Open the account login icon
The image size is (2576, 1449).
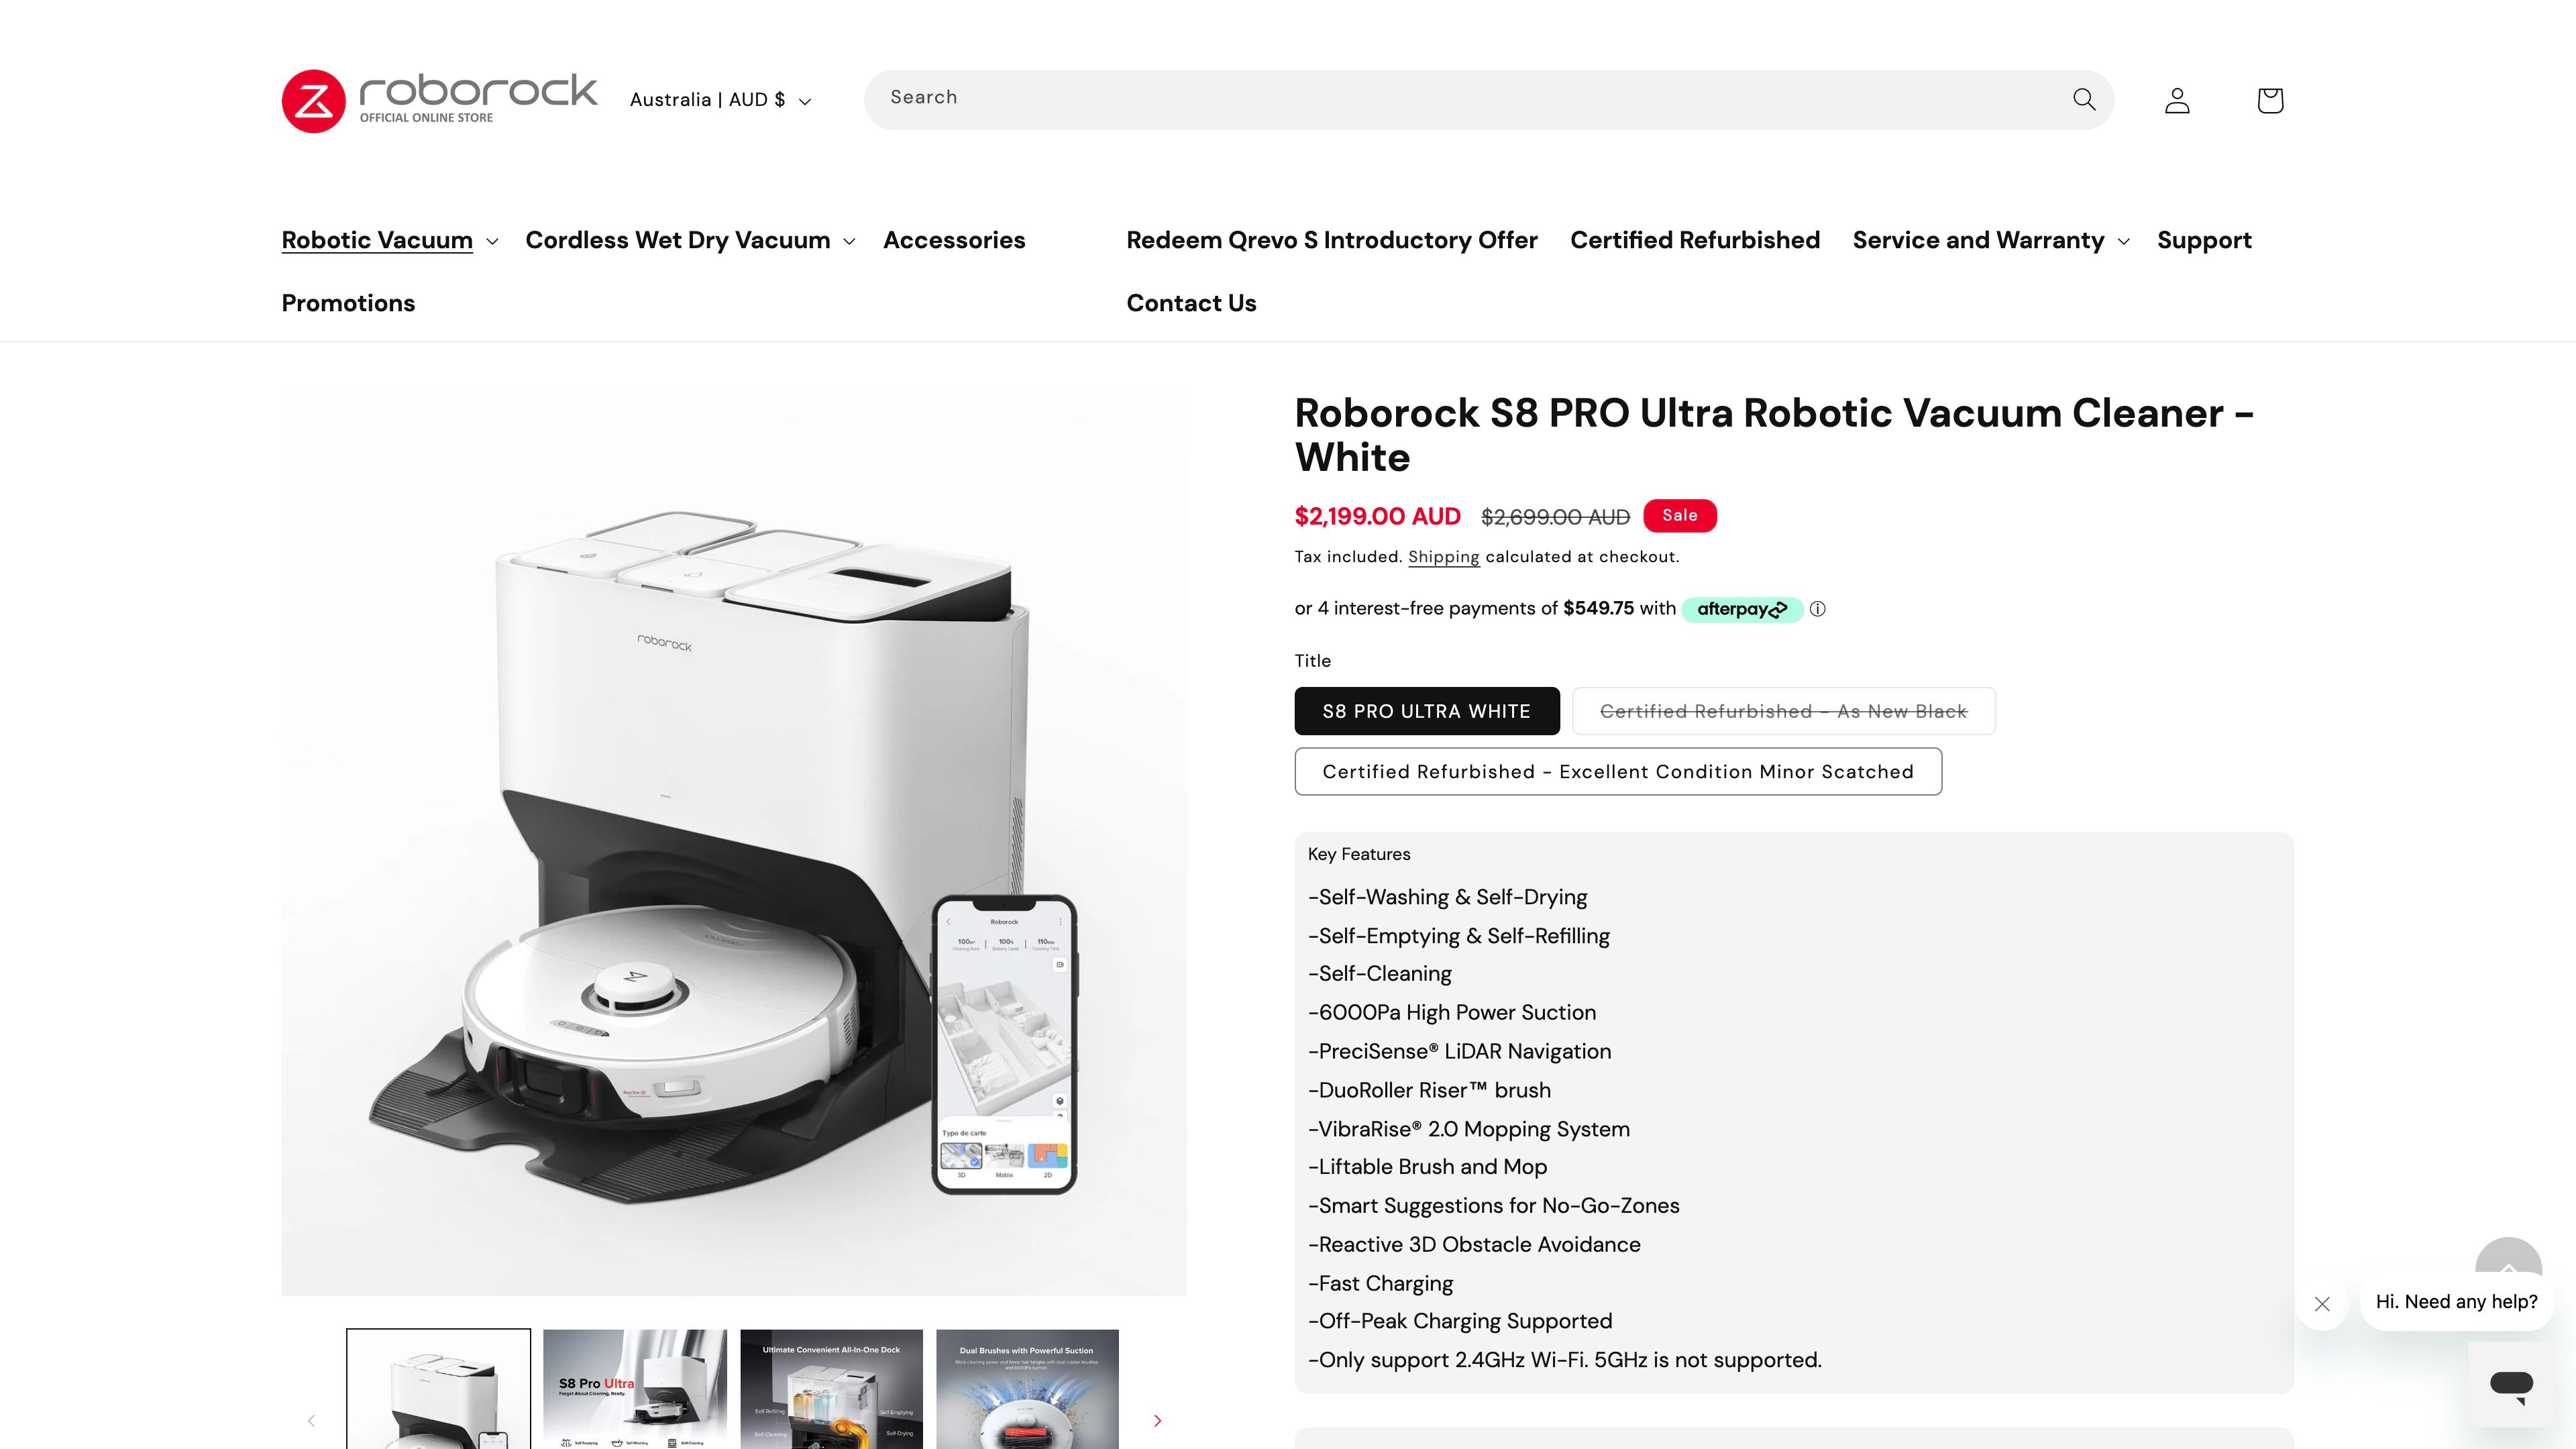[x=2177, y=100]
